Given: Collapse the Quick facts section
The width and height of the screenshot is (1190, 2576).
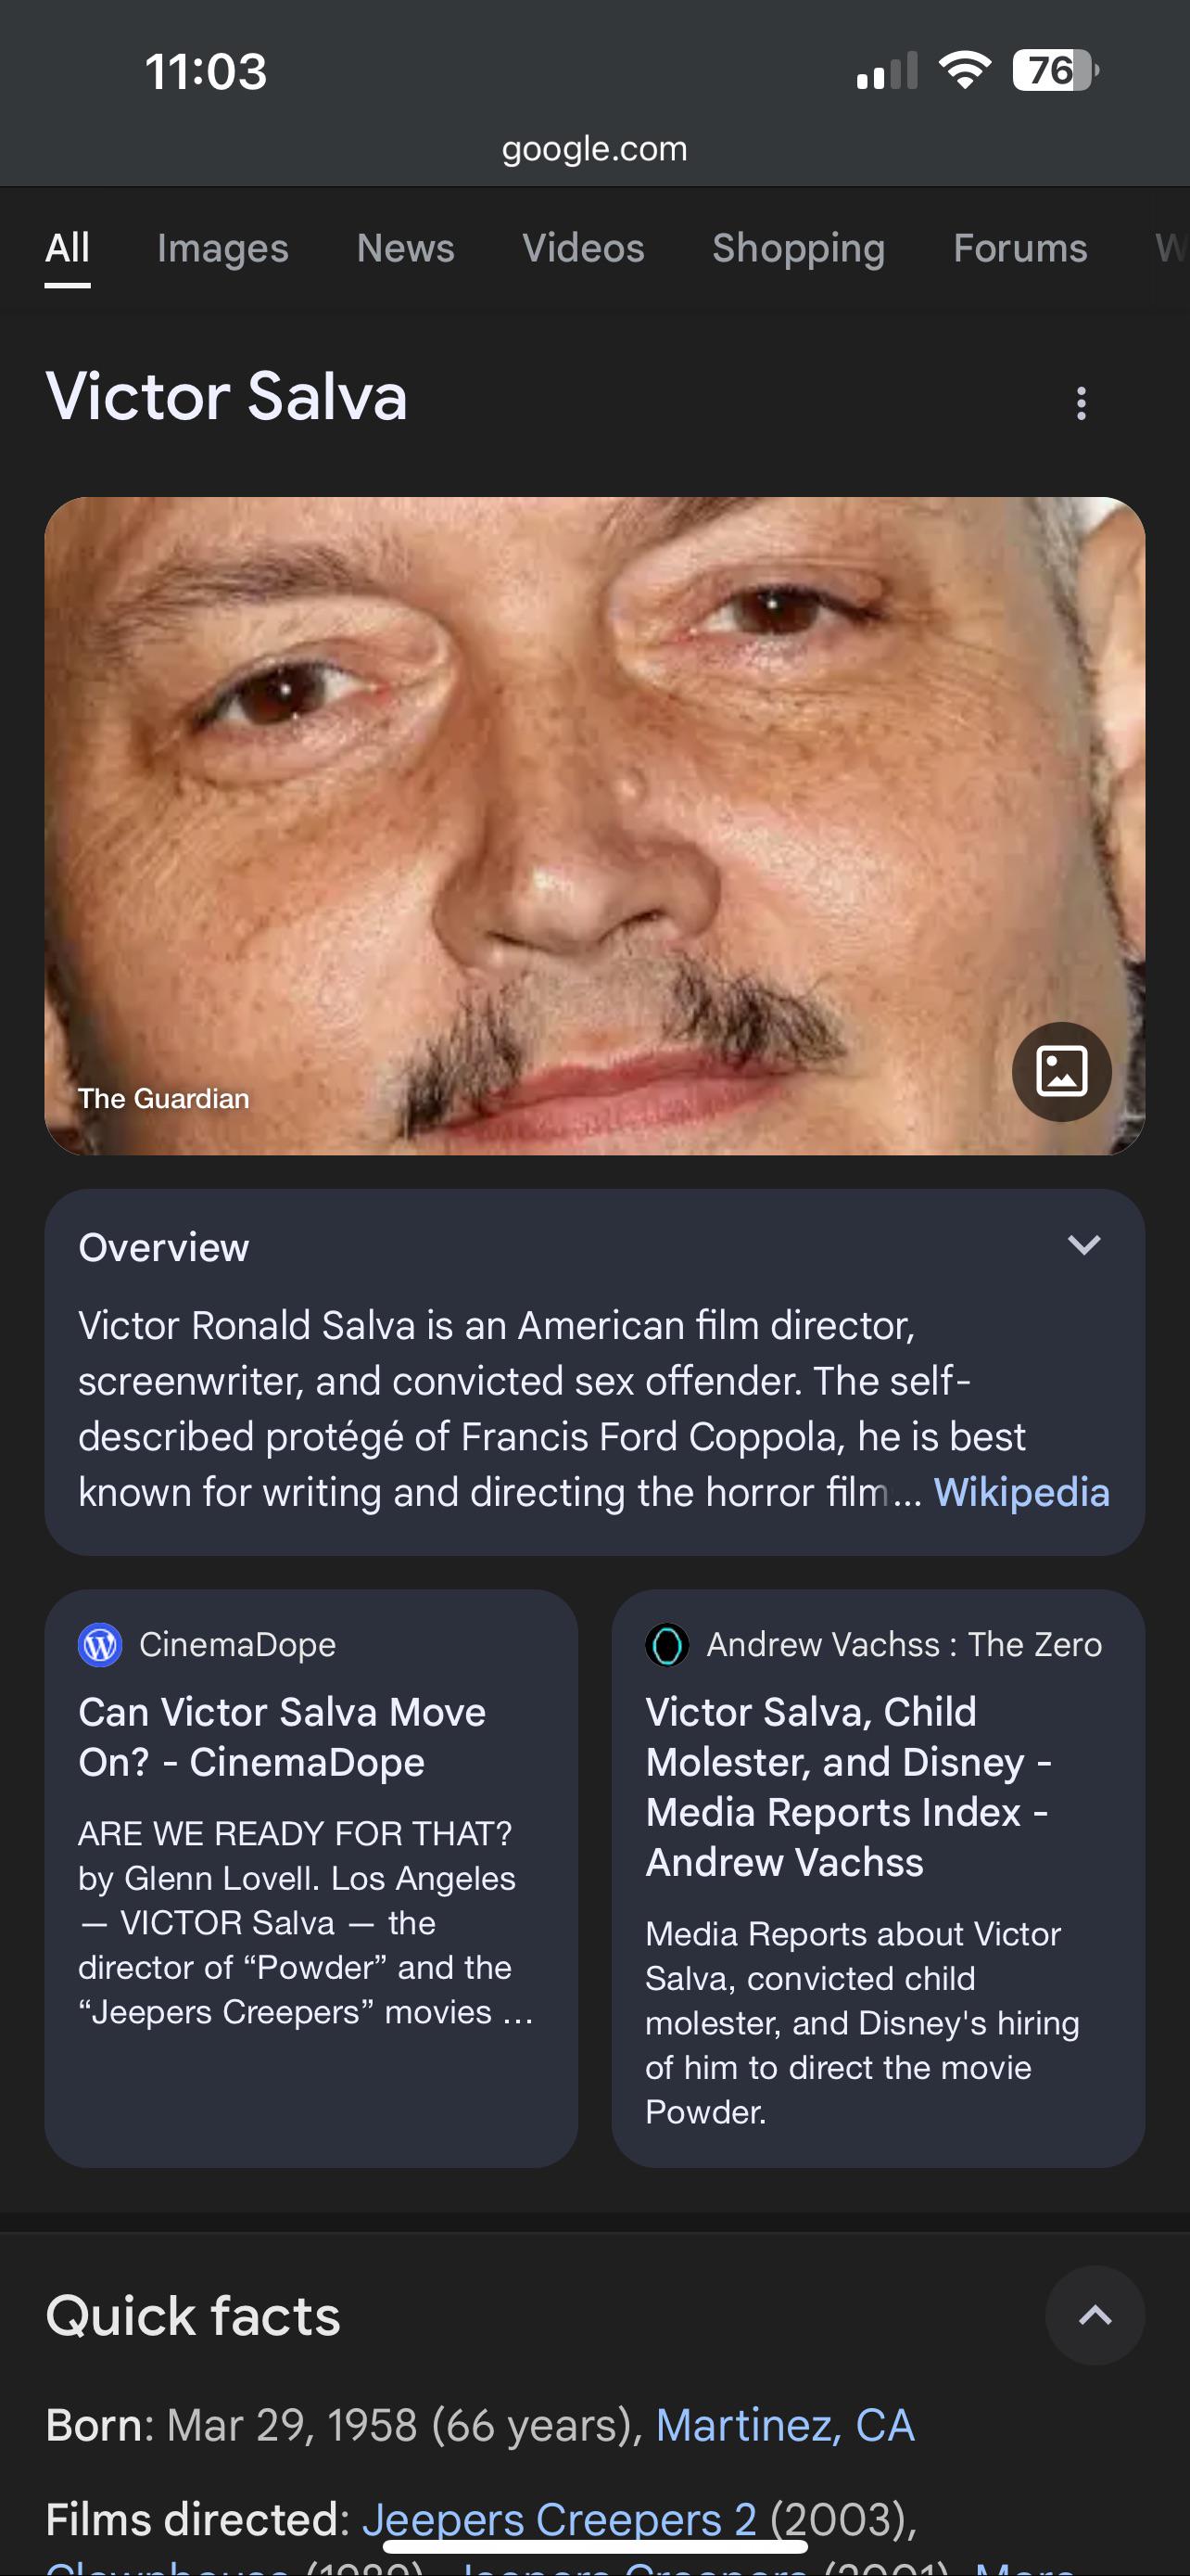Looking at the screenshot, I should tap(1095, 2315).
